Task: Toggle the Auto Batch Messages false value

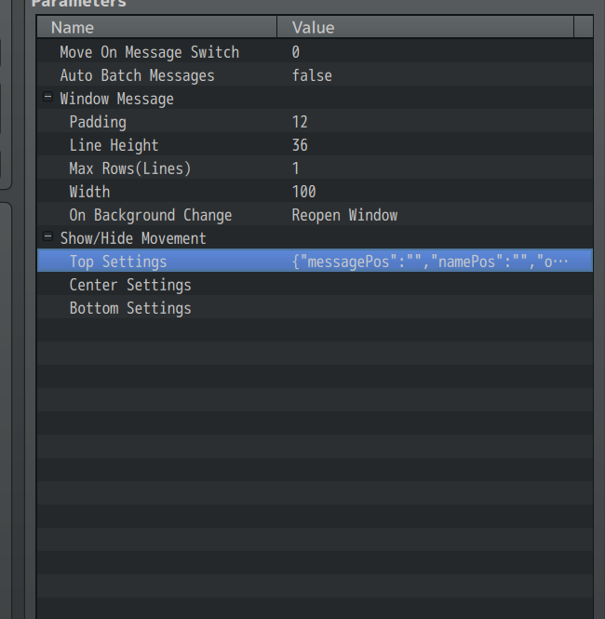Action: (x=312, y=75)
